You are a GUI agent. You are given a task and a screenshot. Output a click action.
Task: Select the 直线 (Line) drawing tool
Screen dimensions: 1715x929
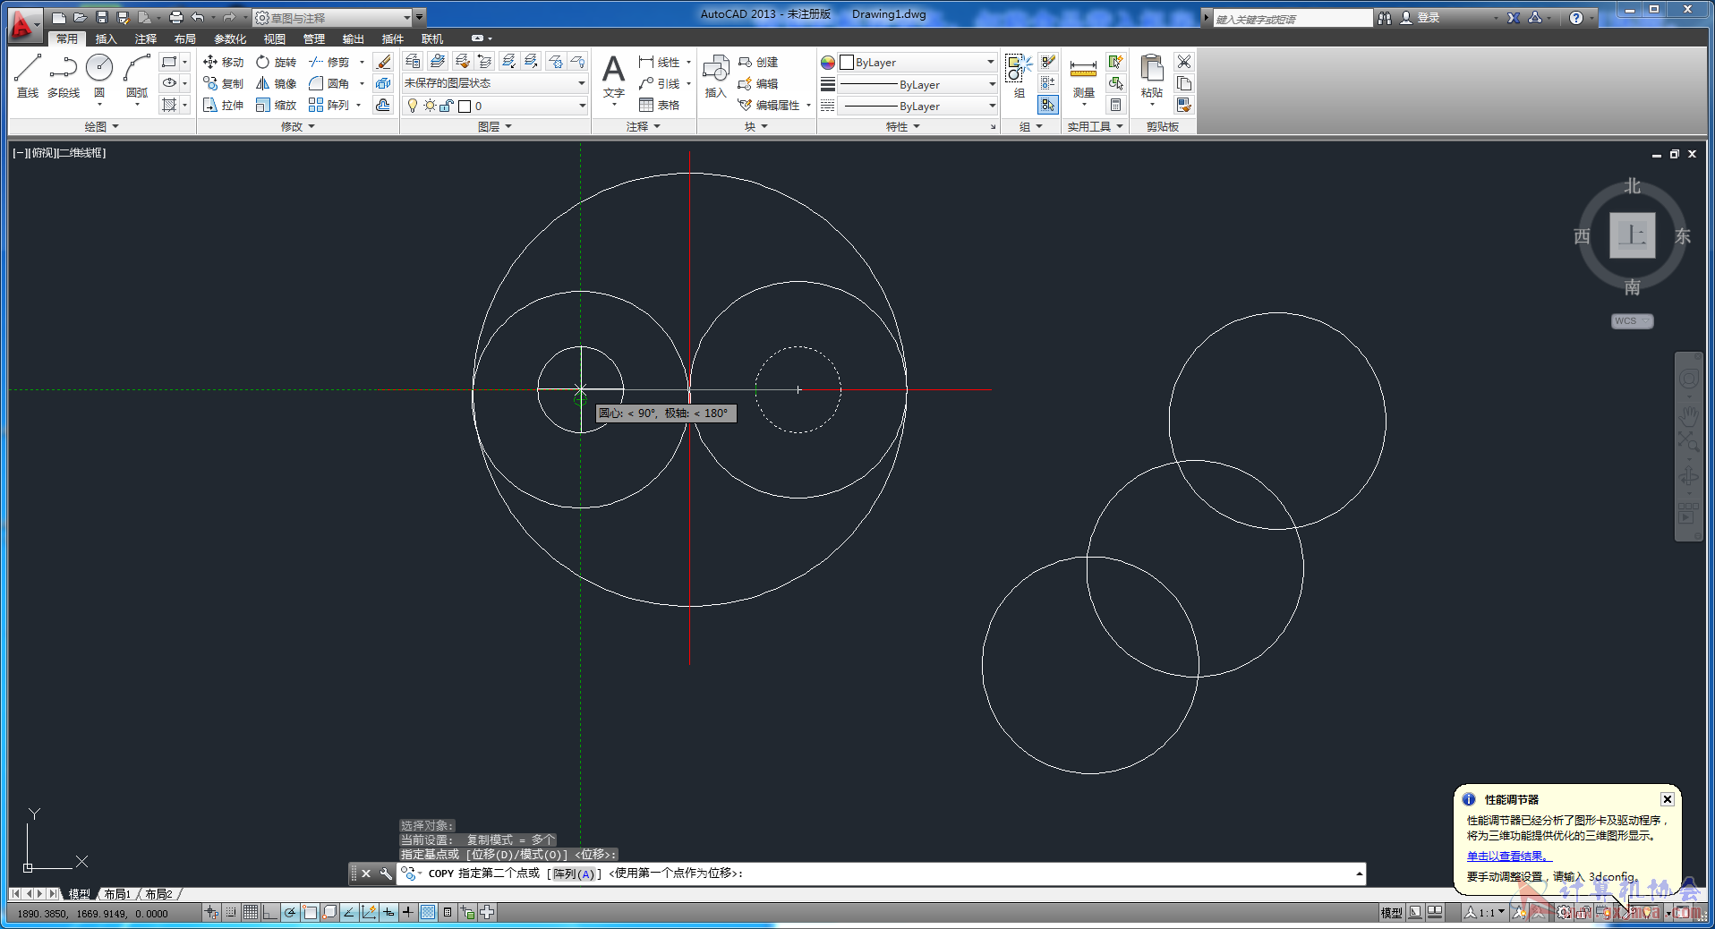click(x=28, y=75)
